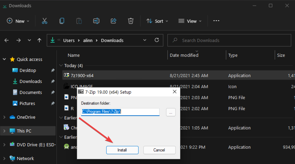This screenshot has width=295, height=164.
Task: Click the Search Downloads box
Action: point(229,40)
